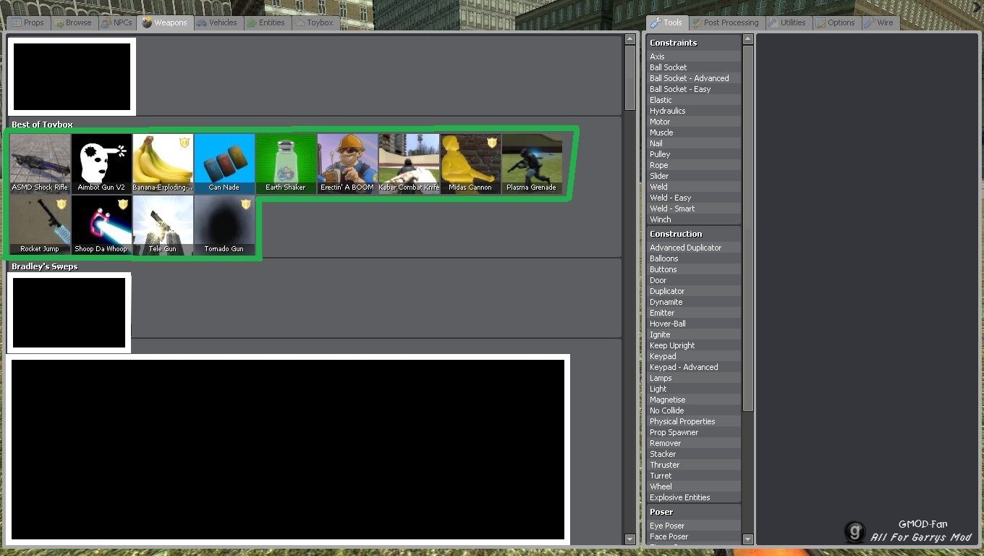The width and height of the screenshot is (984, 556).
Task: Click the tools list scroll-down arrow
Action: click(x=748, y=539)
